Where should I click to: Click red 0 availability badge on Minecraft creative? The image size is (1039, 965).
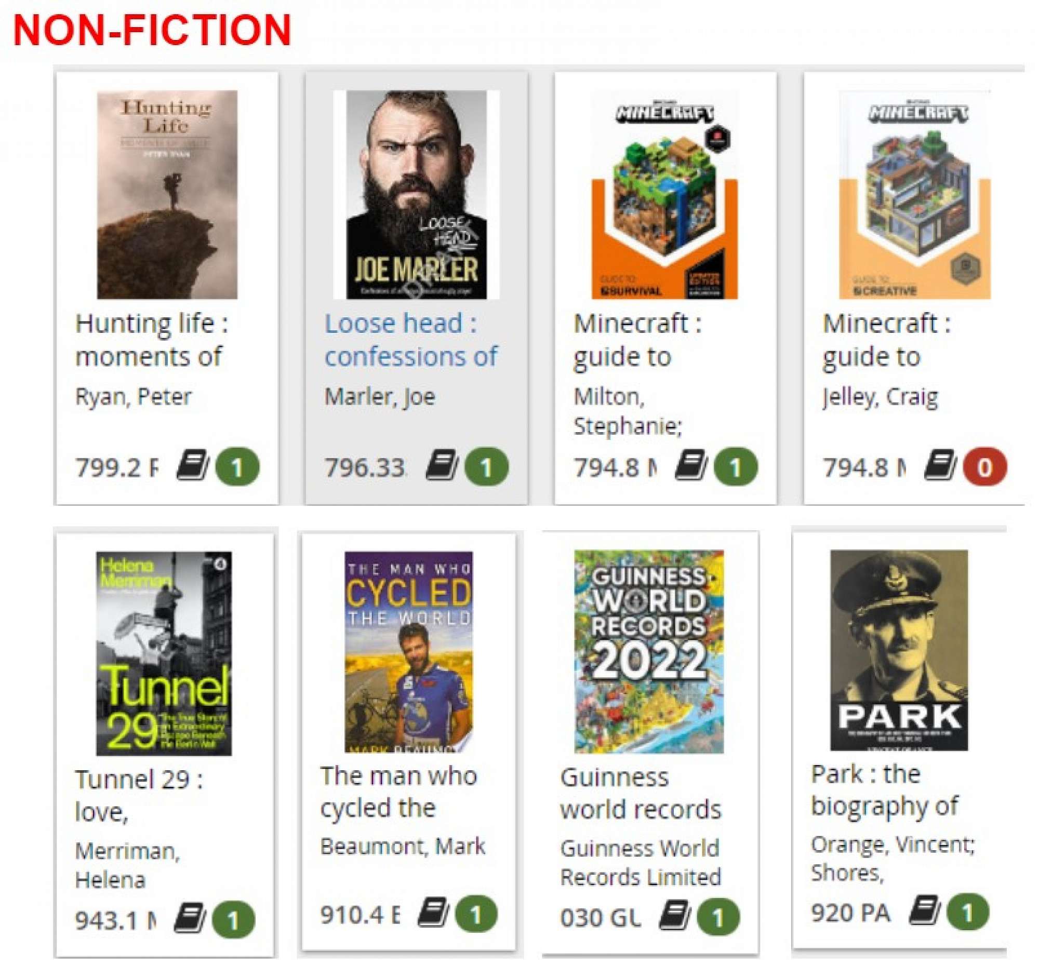click(984, 466)
